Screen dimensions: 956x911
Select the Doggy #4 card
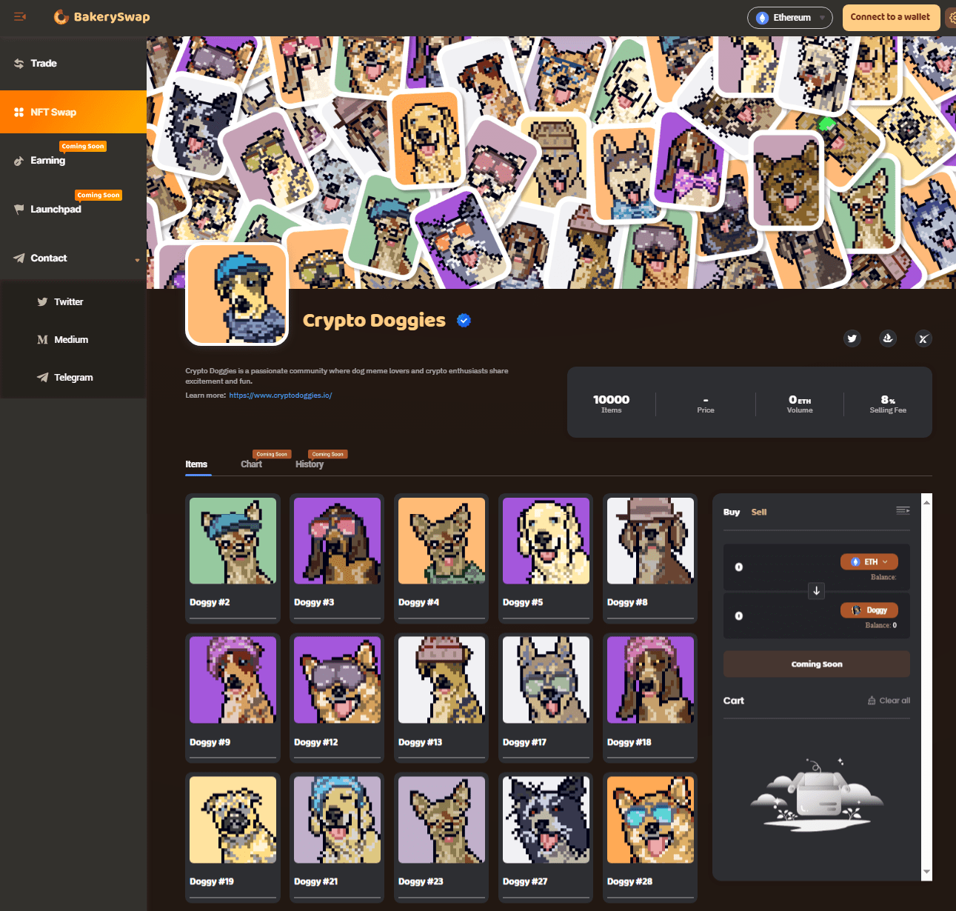[441, 558]
